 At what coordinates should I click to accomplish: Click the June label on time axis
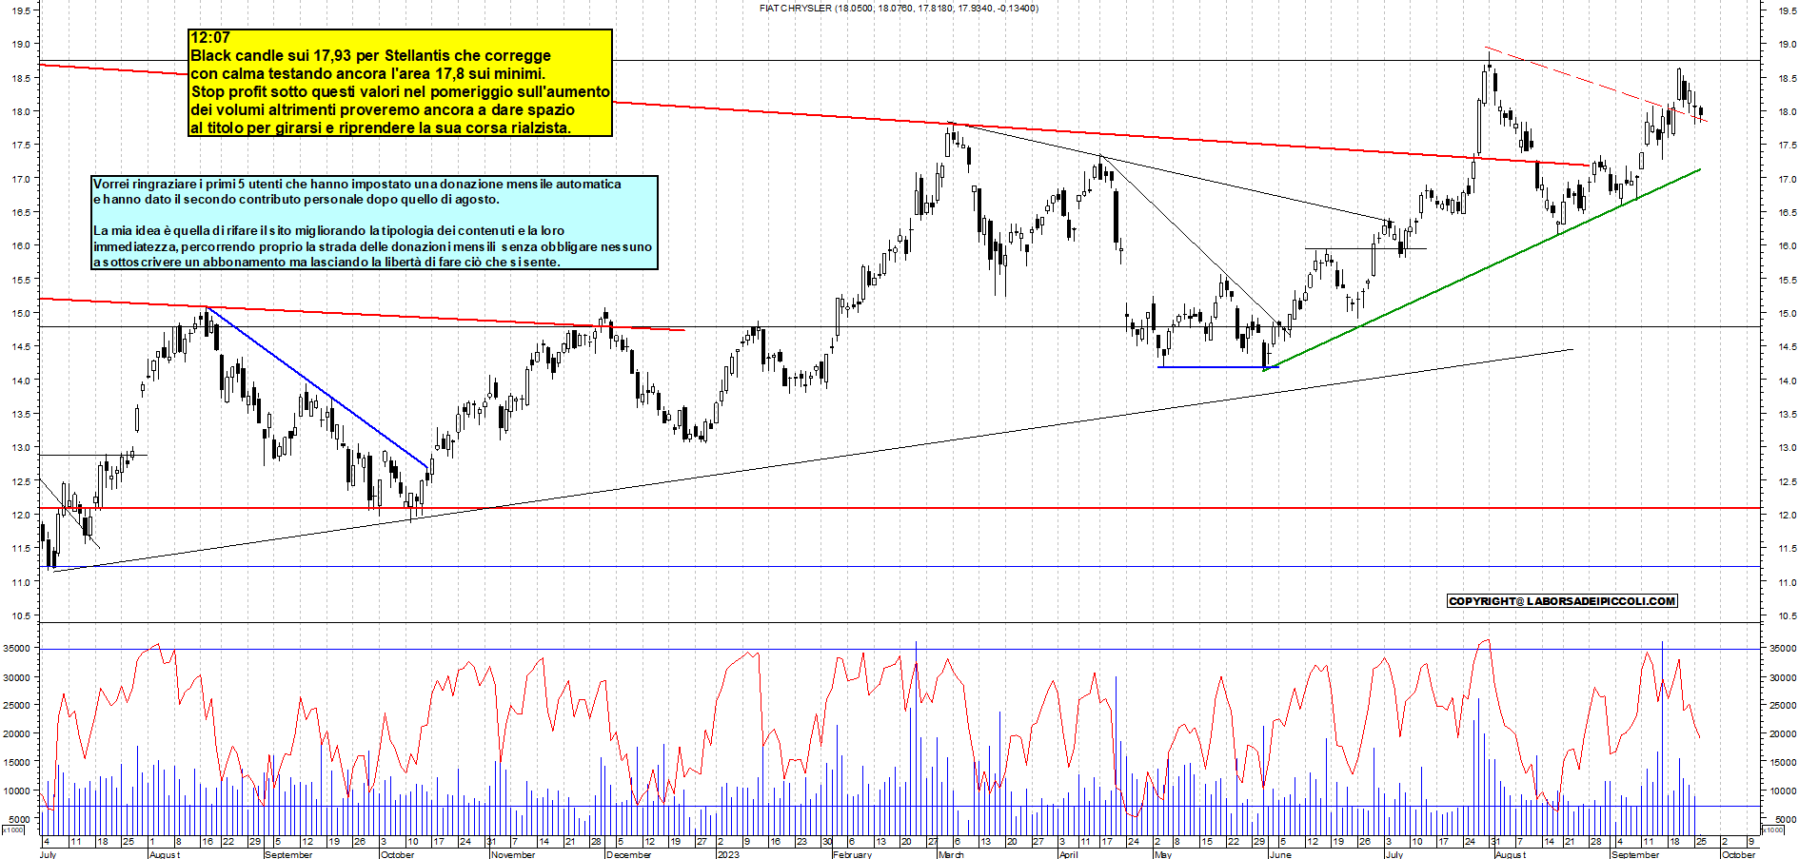point(1280,854)
